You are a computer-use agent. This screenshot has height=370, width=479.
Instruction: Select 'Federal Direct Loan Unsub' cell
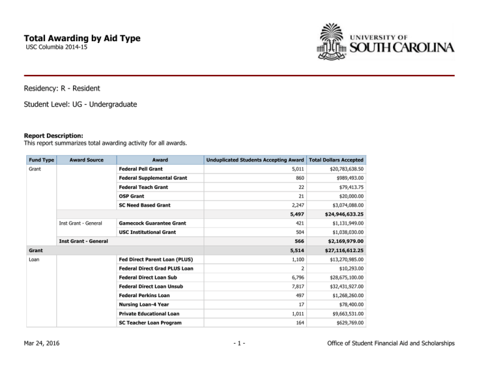pyautogui.click(x=160, y=286)
